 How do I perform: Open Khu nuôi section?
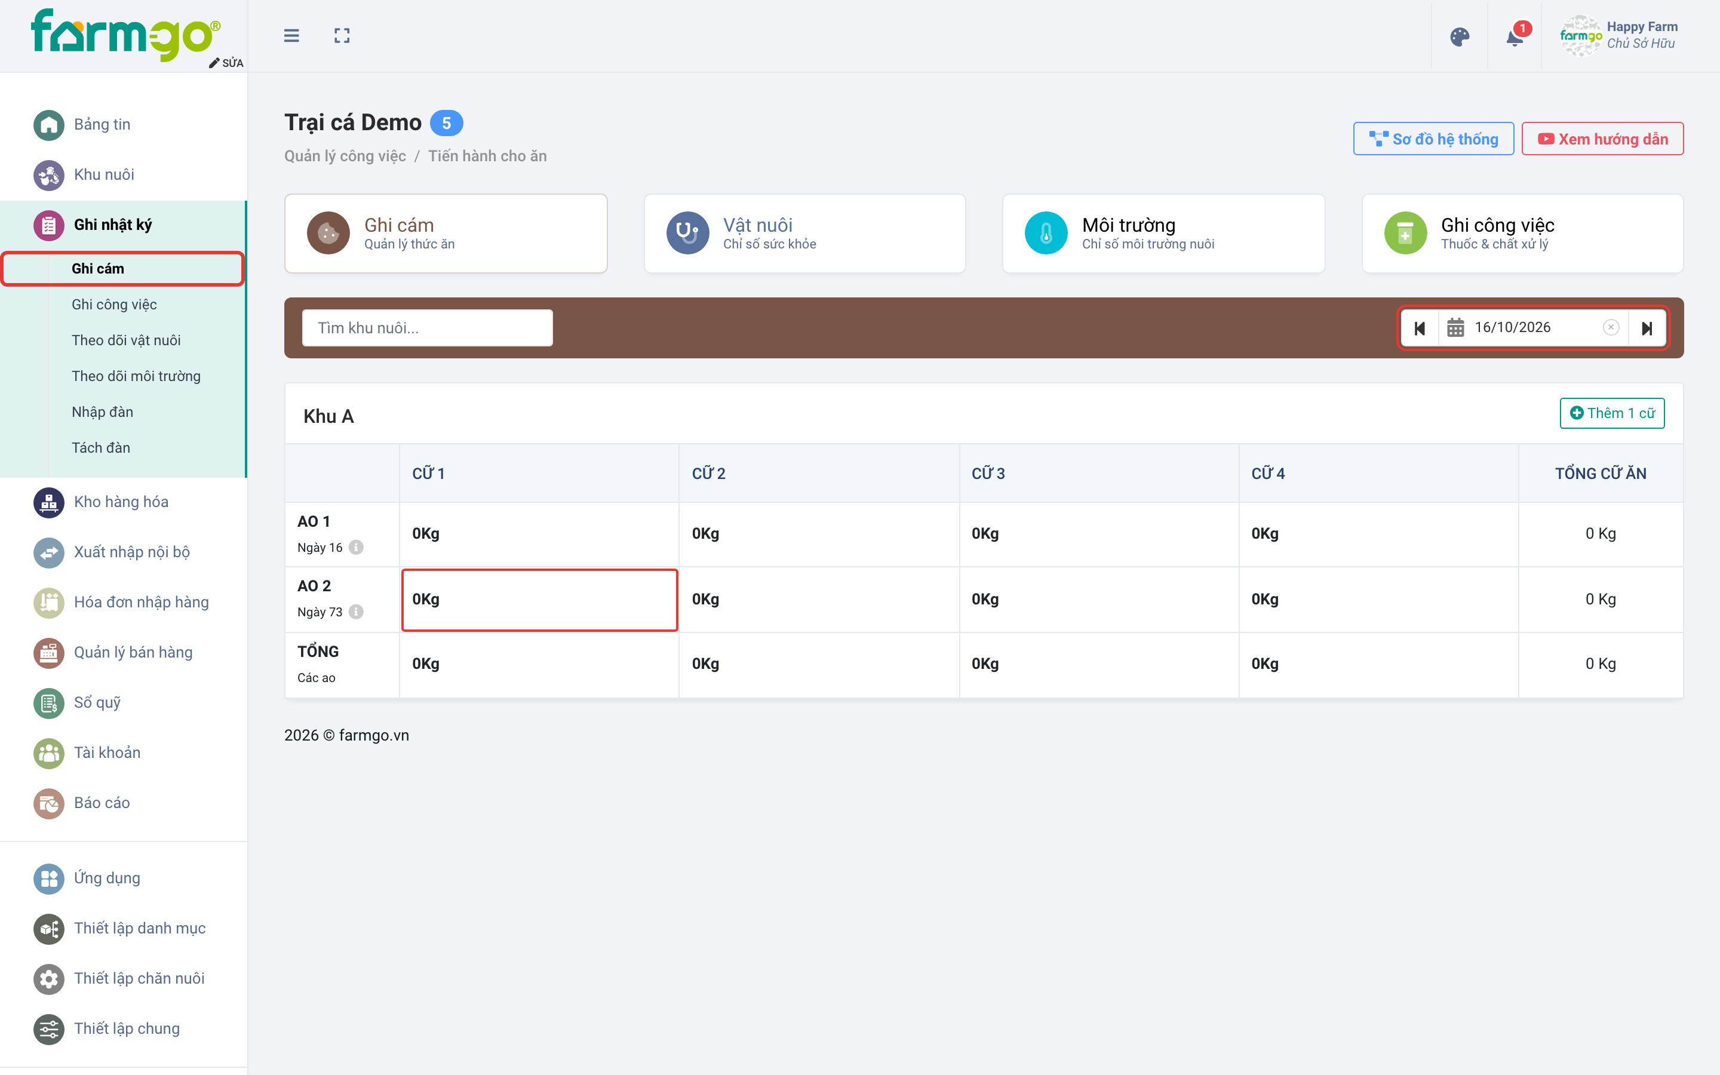124,174
